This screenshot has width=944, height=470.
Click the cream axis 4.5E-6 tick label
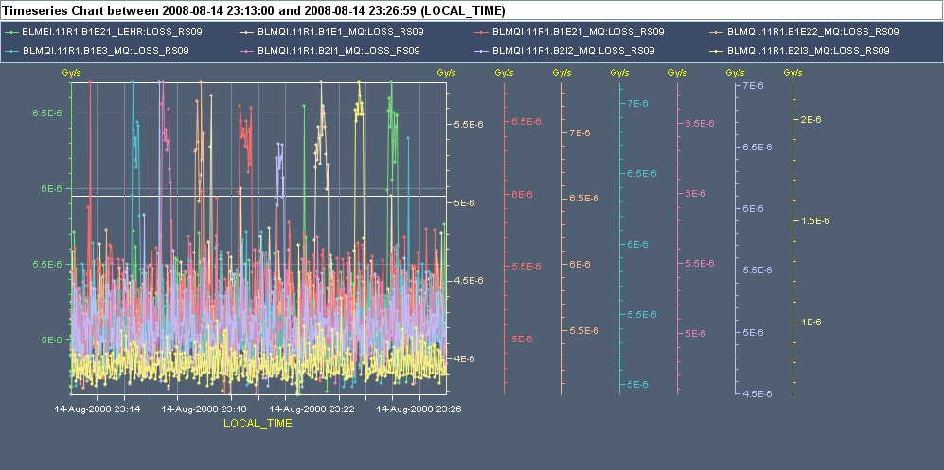click(x=470, y=281)
